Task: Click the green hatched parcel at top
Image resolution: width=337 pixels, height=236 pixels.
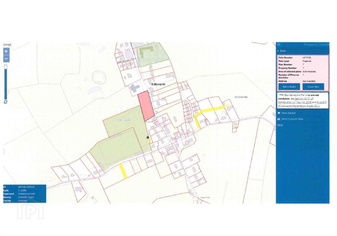Action: pyautogui.click(x=152, y=55)
